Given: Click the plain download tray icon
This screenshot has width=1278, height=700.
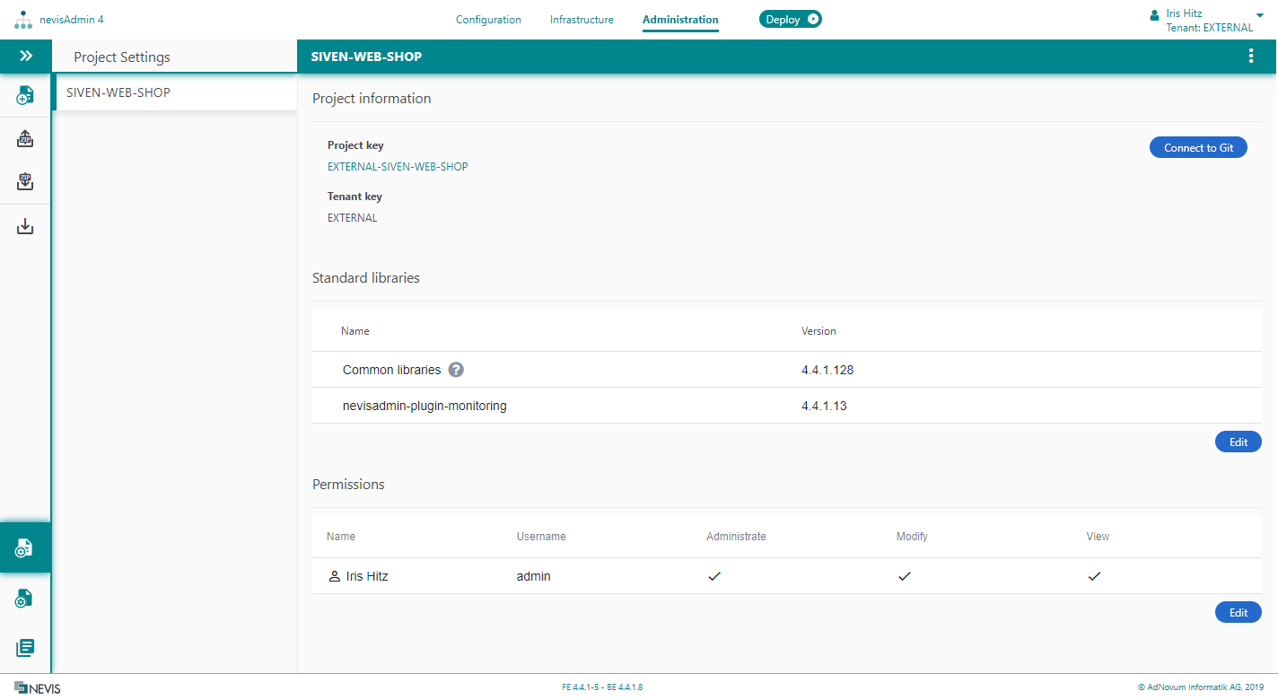Looking at the screenshot, I should pos(25,227).
